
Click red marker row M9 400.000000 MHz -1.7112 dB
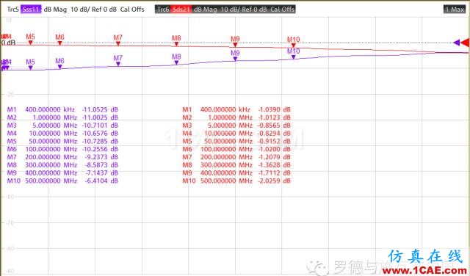tap(236, 173)
